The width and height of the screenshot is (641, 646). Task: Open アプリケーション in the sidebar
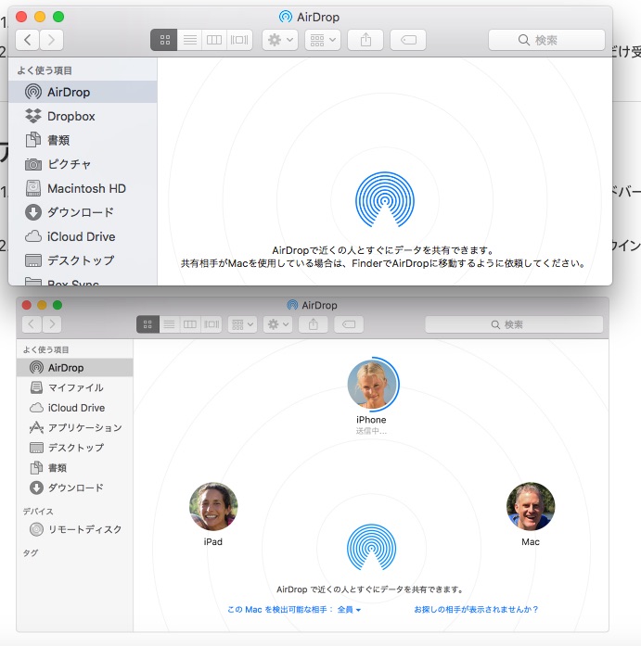tap(84, 427)
